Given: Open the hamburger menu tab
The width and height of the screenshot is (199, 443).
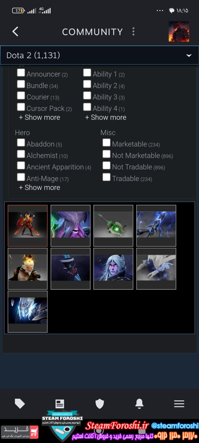Looking at the screenshot, I should coord(179,404).
